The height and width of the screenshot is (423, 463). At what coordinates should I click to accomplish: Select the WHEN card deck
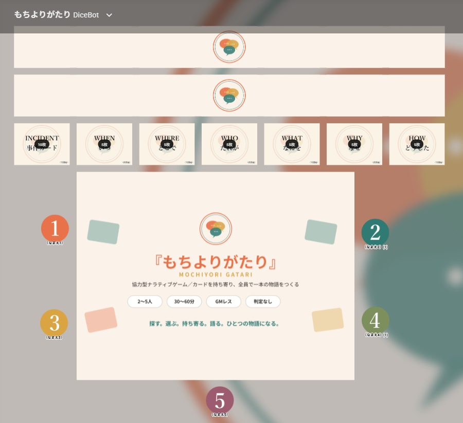(104, 144)
